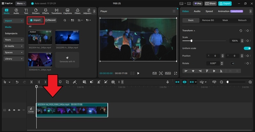Hide the video track with eye icon

(14, 110)
